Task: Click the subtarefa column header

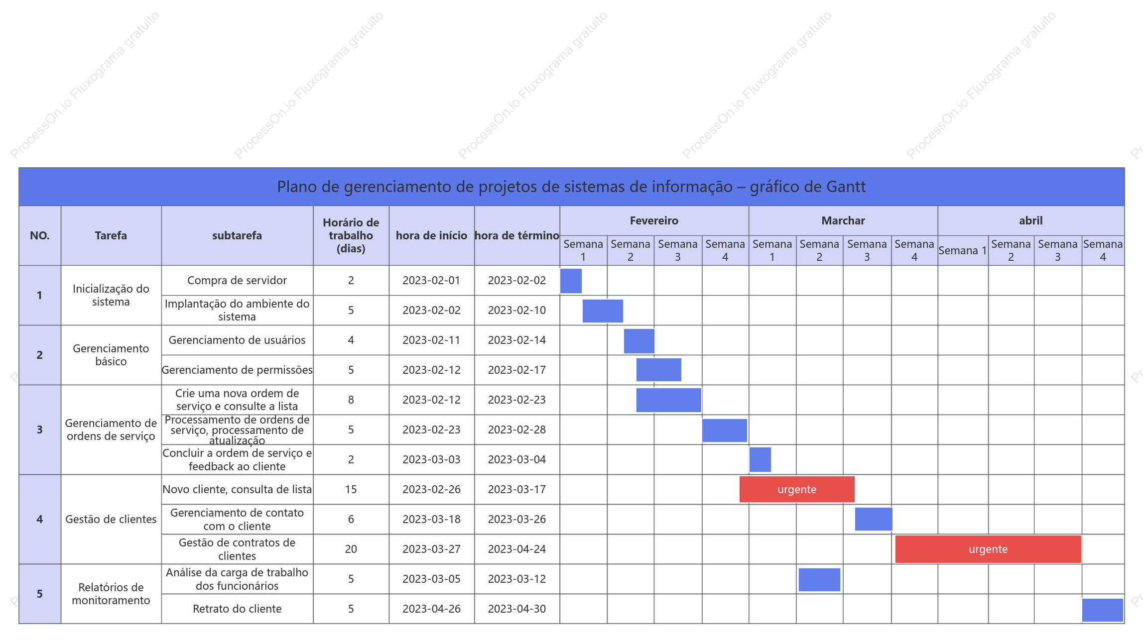Action: (x=237, y=235)
